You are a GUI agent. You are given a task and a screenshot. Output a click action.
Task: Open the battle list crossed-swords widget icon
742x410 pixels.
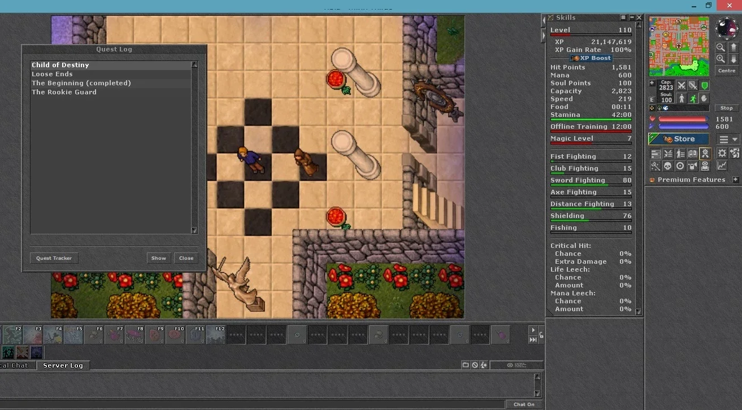(x=669, y=154)
